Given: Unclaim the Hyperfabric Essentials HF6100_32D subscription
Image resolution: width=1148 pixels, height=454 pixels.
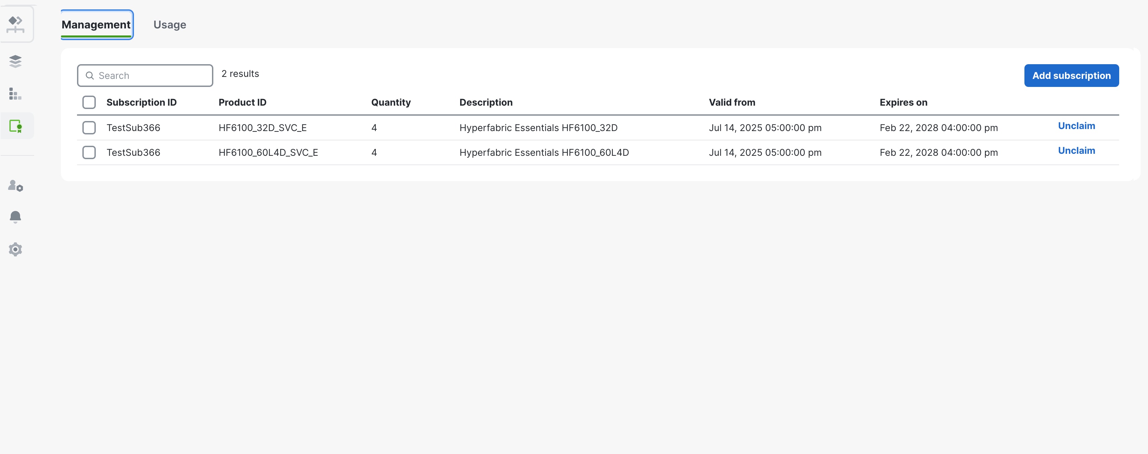Looking at the screenshot, I should [x=1076, y=126].
